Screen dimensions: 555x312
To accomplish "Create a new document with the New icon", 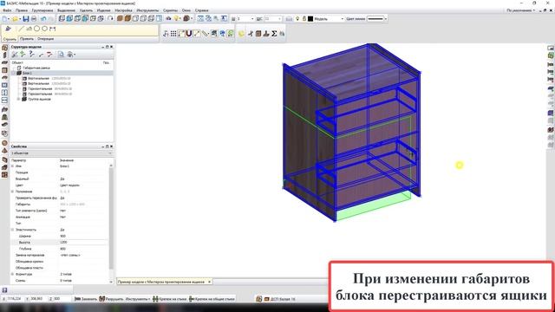I will tap(5, 19).
